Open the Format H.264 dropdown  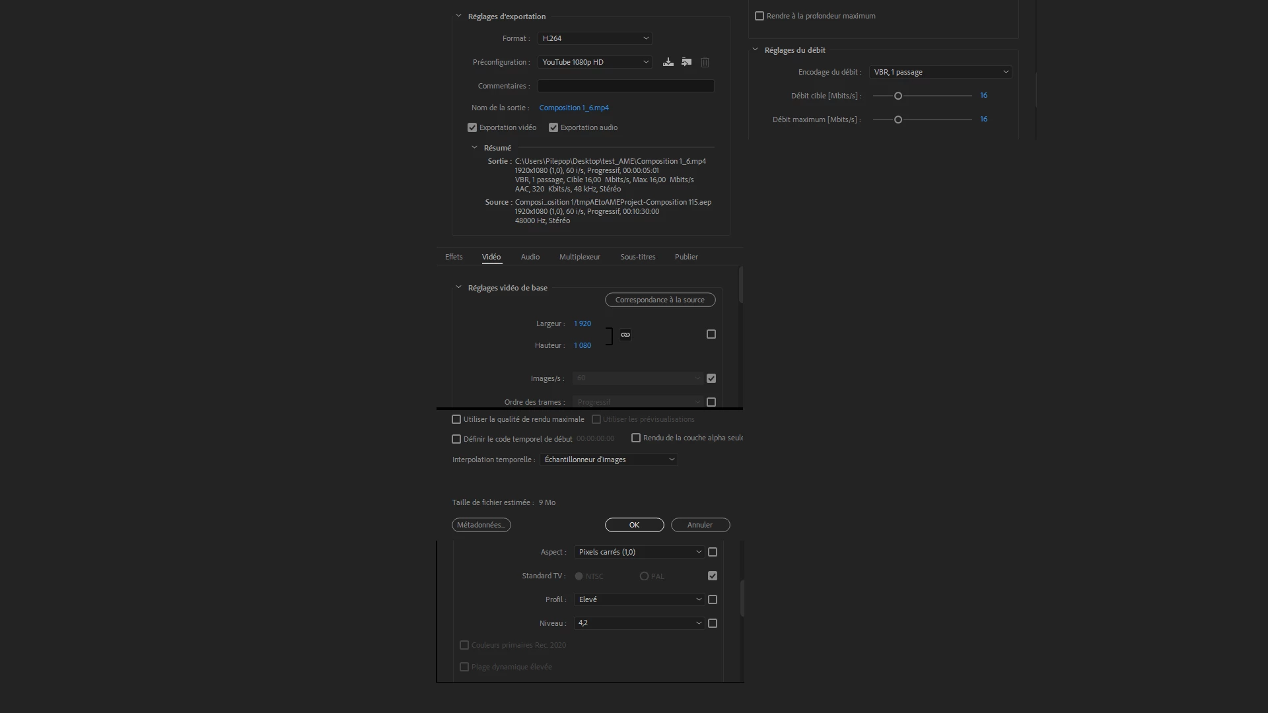[594, 38]
